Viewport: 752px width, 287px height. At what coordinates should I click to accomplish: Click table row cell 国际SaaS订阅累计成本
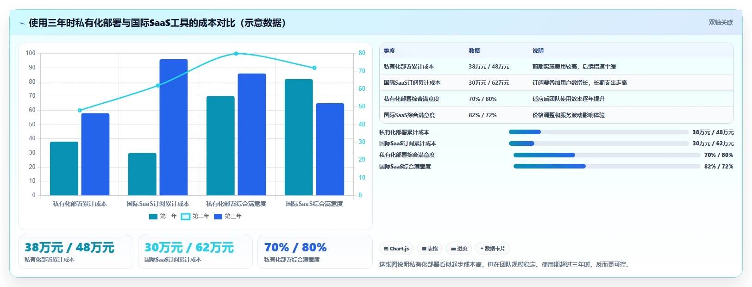pos(412,83)
